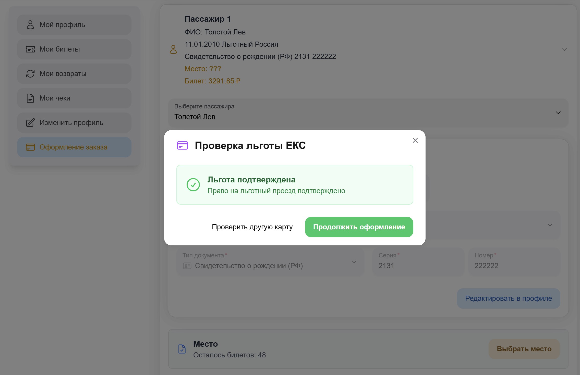This screenshot has height=375, width=580.
Task: Click the document icon beside Мои чеки
Action: coord(30,98)
